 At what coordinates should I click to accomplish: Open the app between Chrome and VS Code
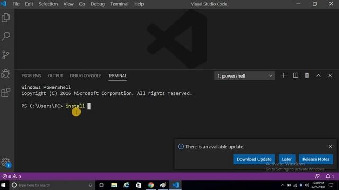click(x=163, y=185)
